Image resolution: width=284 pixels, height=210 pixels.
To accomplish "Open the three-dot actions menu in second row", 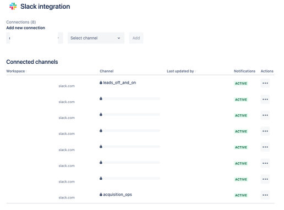I will click(x=265, y=100).
